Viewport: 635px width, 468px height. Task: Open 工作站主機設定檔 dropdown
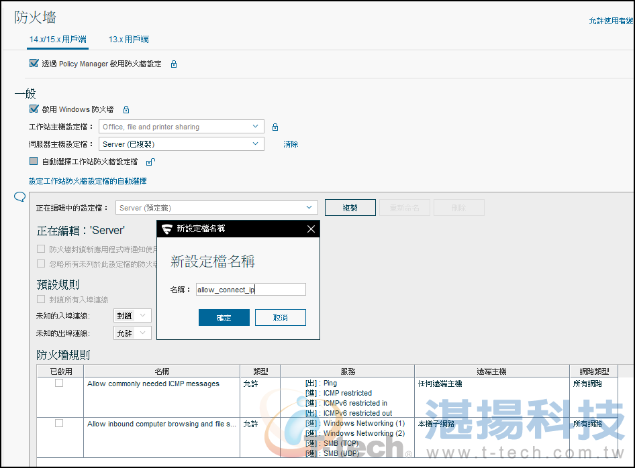point(181,127)
